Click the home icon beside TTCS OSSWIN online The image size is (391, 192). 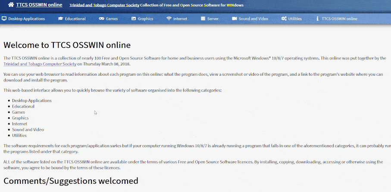pos(11,4)
